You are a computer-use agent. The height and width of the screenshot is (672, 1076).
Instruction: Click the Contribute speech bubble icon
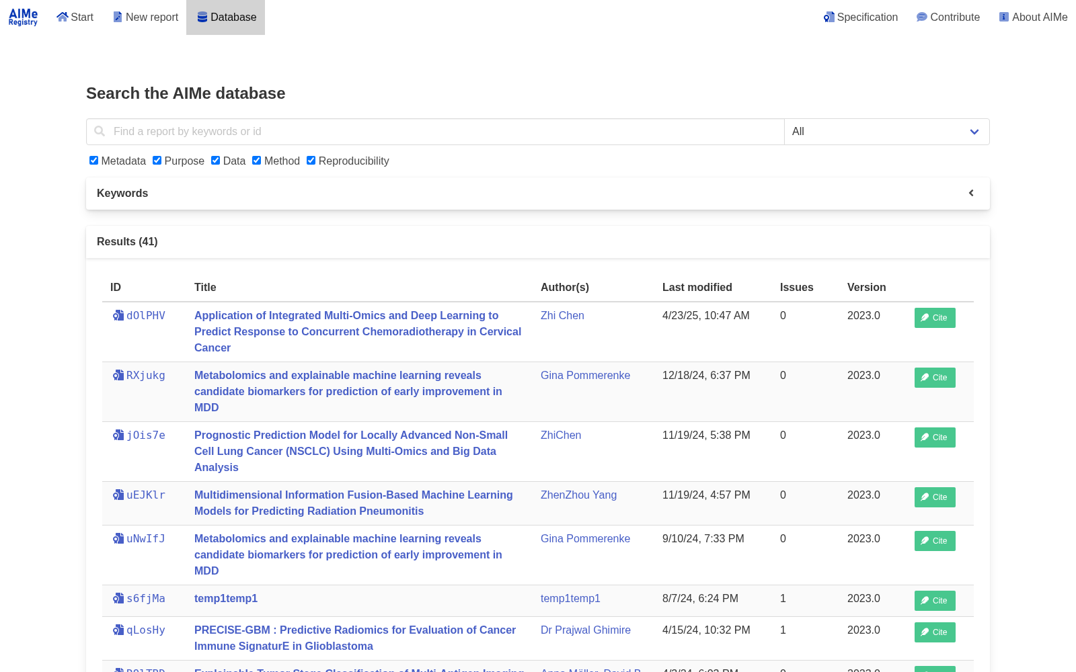tap(922, 17)
